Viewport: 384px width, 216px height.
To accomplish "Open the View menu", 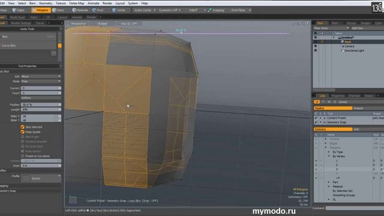I will pos(11,3).
